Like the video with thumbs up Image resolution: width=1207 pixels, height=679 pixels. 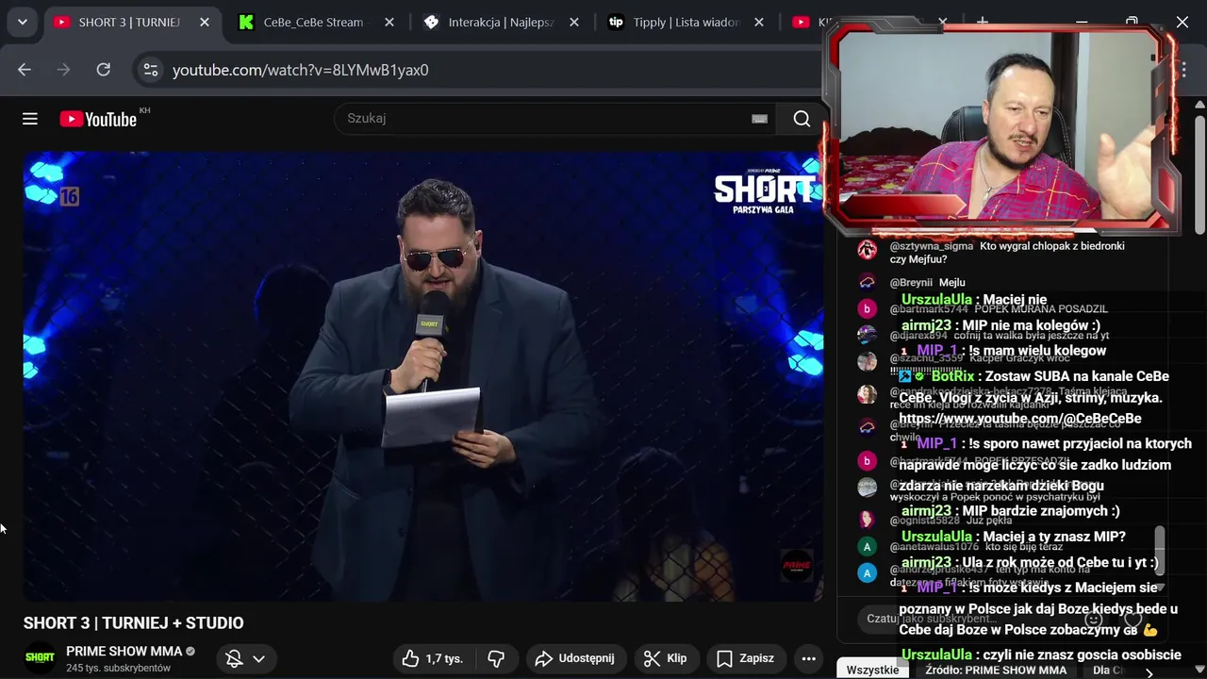(x=433, y=658)
